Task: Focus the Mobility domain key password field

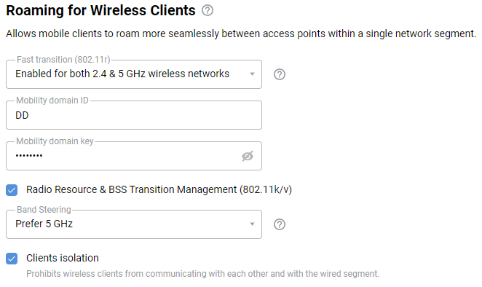Action: (123, 156)
